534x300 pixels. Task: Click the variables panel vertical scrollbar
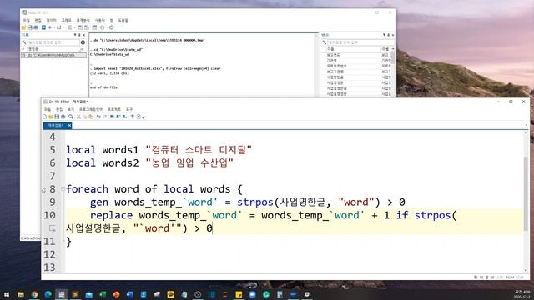[x=393, y=73]
